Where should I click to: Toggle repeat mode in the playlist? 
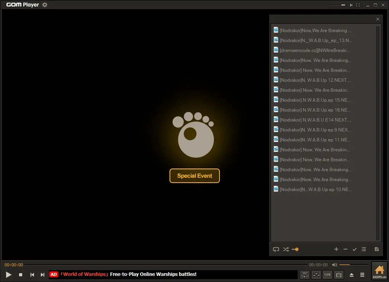point(276,249)
